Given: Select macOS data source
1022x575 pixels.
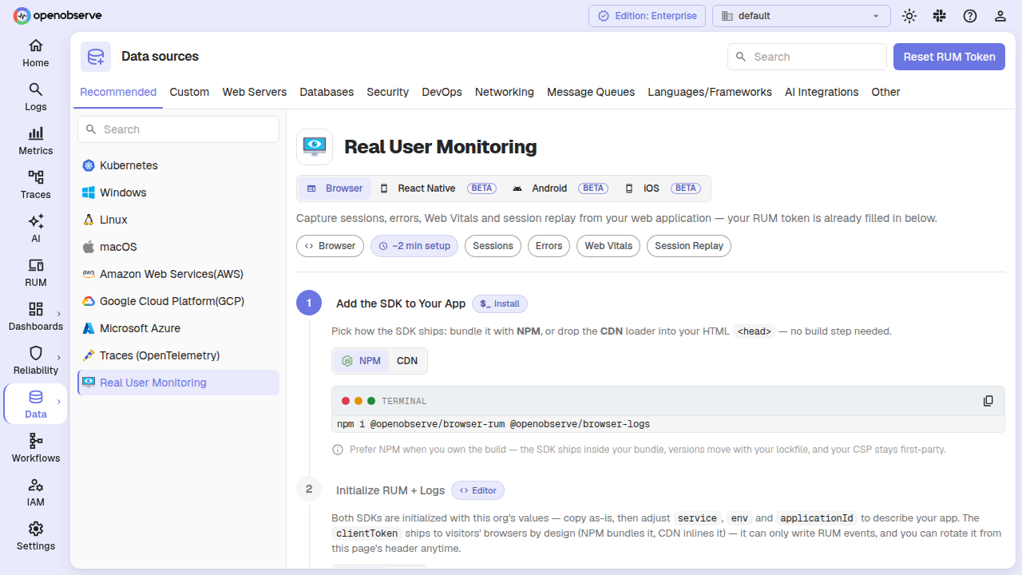Looking at the screenshot, I should [x=178, y=247].
